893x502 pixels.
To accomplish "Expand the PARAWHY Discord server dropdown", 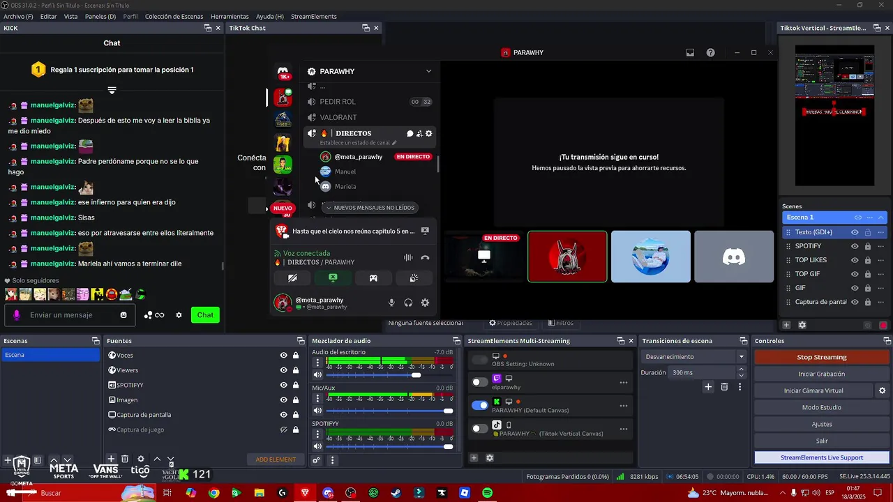I will (428, 71).
